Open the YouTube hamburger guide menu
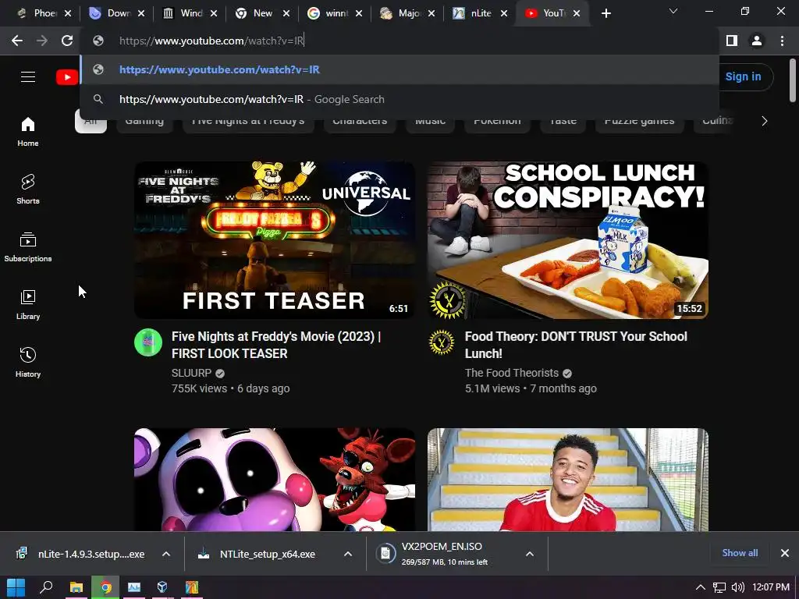 click(x=28, y=77)
